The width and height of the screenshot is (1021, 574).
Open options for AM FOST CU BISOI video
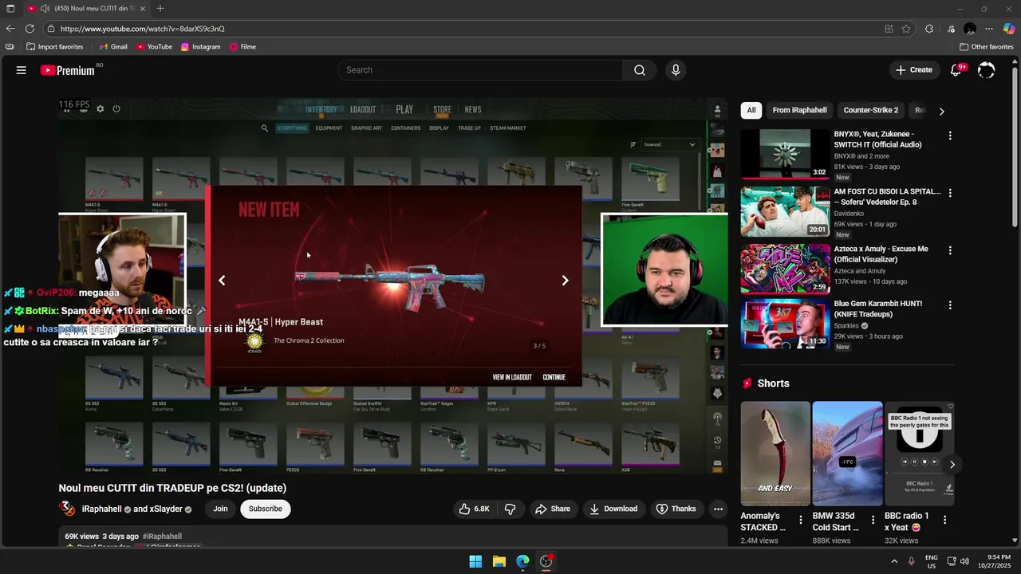[949, 193]
